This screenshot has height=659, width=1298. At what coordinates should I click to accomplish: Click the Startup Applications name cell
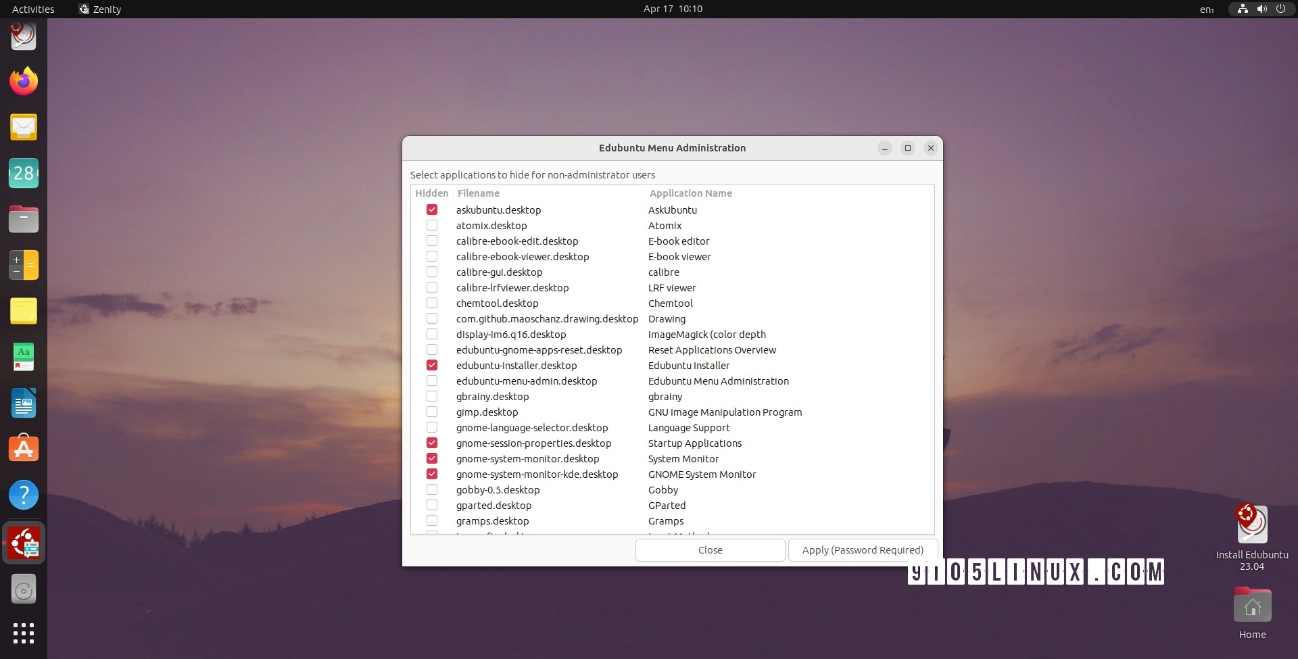[x=695, y=443]
